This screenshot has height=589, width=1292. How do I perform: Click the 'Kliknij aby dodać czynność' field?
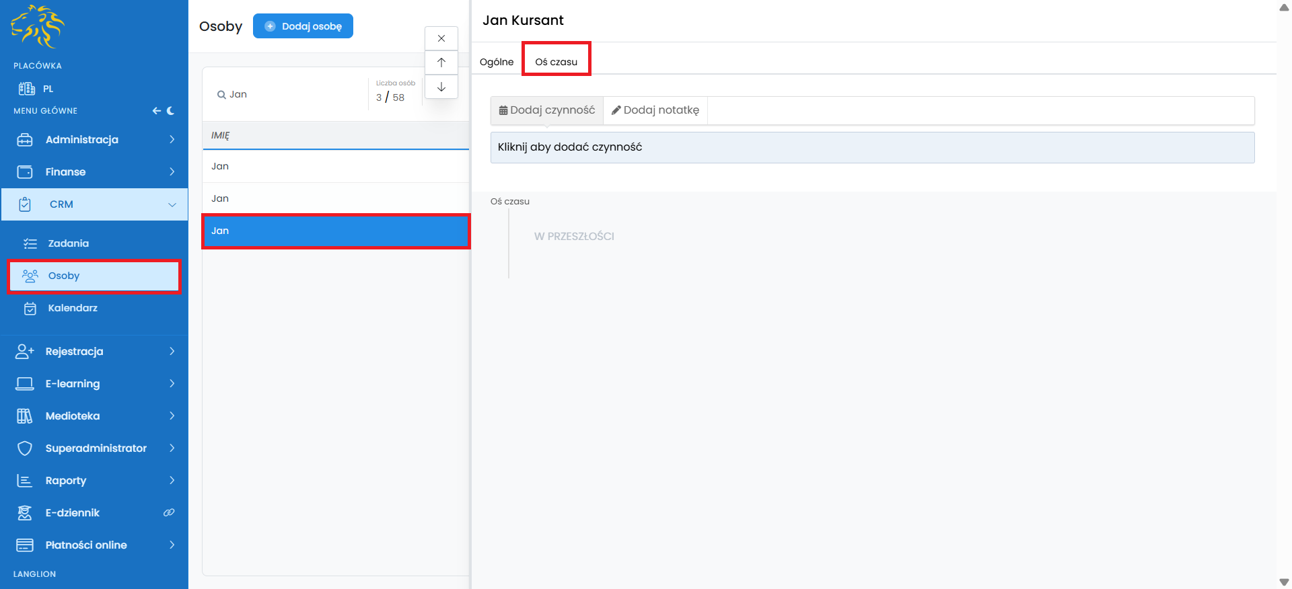click(x=872, y=147)
